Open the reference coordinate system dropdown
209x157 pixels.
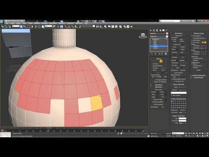click(x=49, y=26)
